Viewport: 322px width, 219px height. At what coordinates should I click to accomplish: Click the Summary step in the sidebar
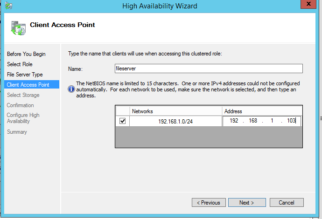pos(17,132)
